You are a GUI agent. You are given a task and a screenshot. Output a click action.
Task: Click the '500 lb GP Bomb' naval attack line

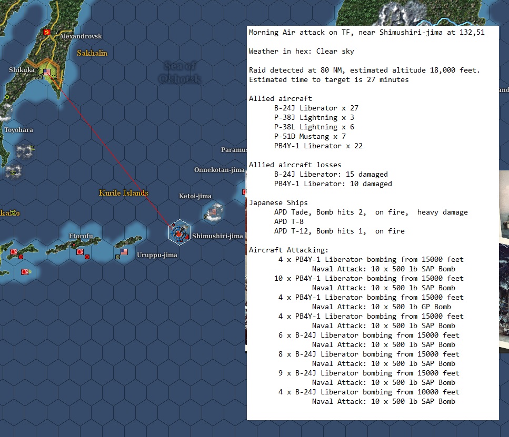tap(382, 307)
